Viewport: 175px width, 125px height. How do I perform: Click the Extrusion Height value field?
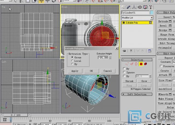pyautogui.click(x=103, y=57)
